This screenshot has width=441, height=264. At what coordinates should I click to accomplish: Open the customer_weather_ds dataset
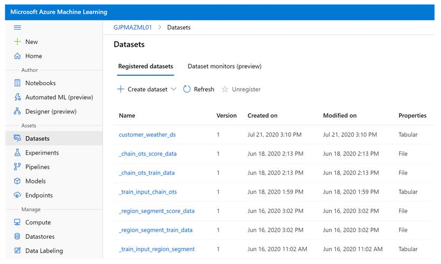click(x=147, y=135)
